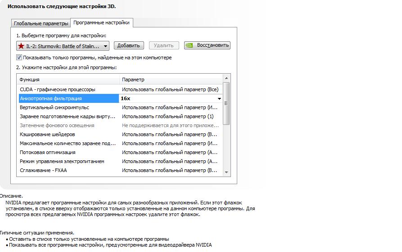
Task: Uncheck 'Показывать только программы' checkbox
Action: pyautogui.click(x=19, y=57)
